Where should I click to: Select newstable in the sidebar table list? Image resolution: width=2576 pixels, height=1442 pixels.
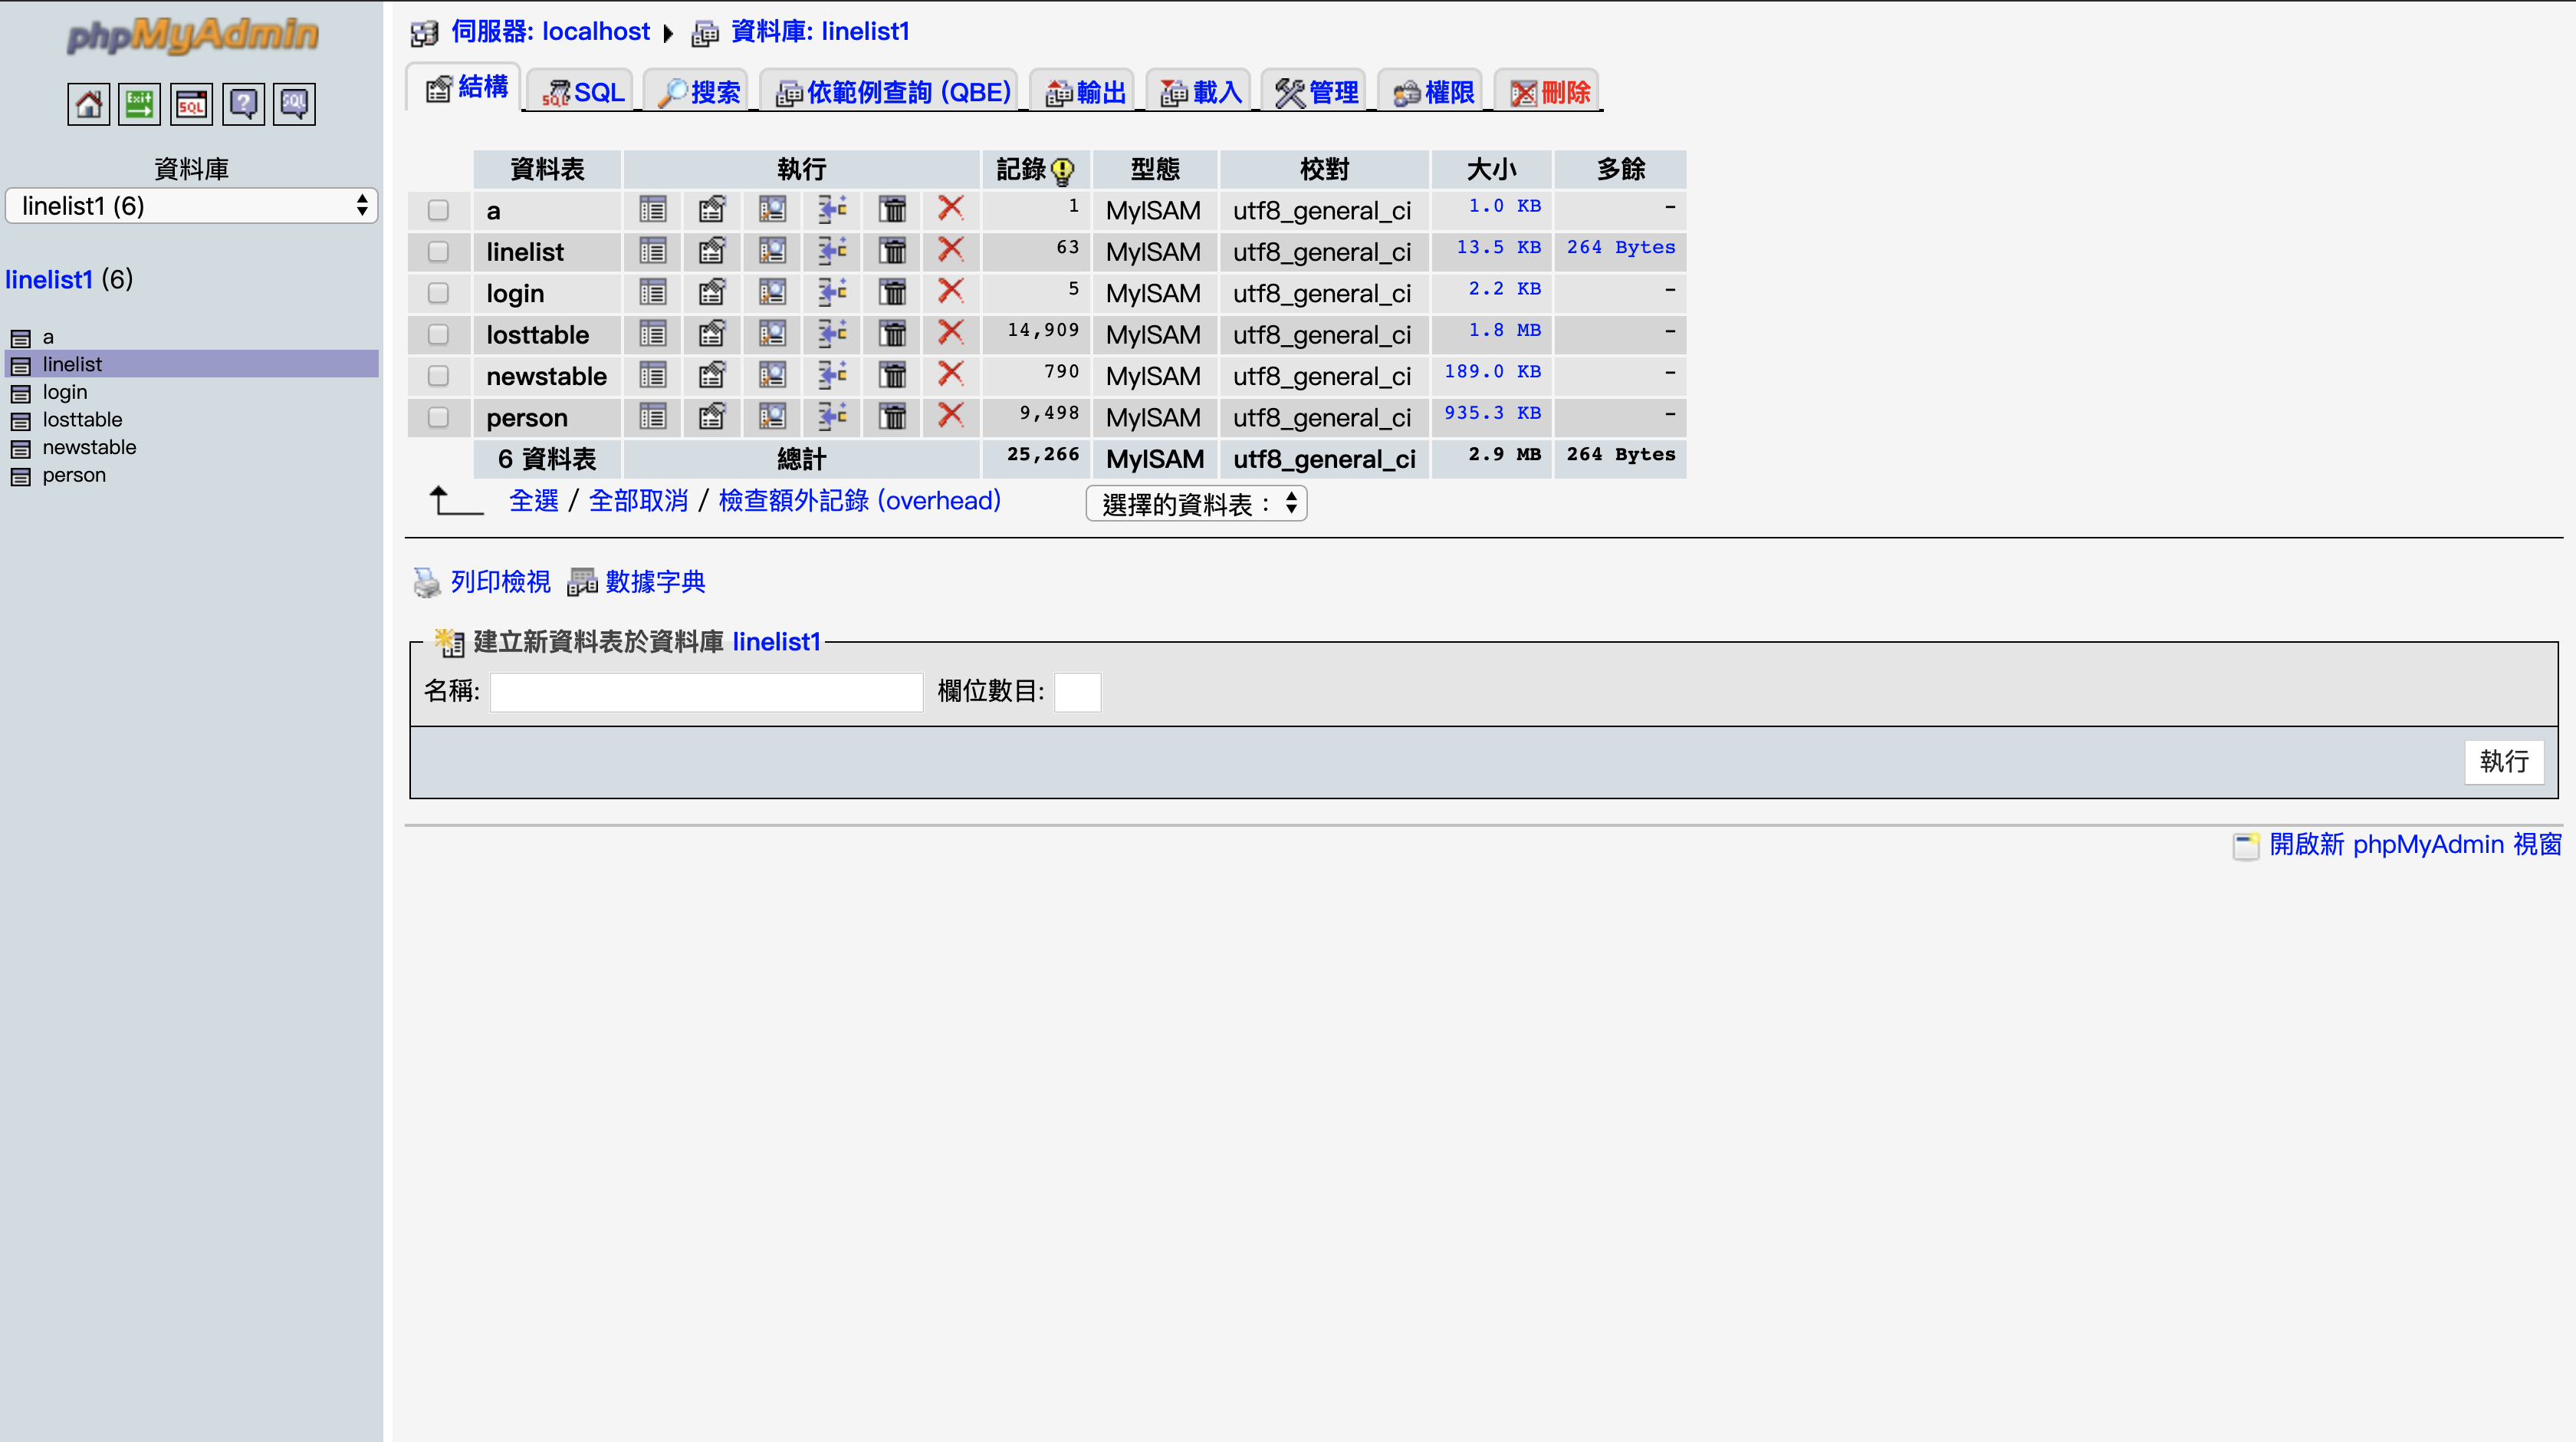[89, 447]
